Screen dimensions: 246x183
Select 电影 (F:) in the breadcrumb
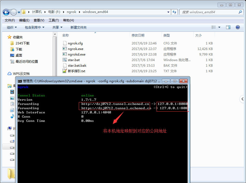(54, 12)
